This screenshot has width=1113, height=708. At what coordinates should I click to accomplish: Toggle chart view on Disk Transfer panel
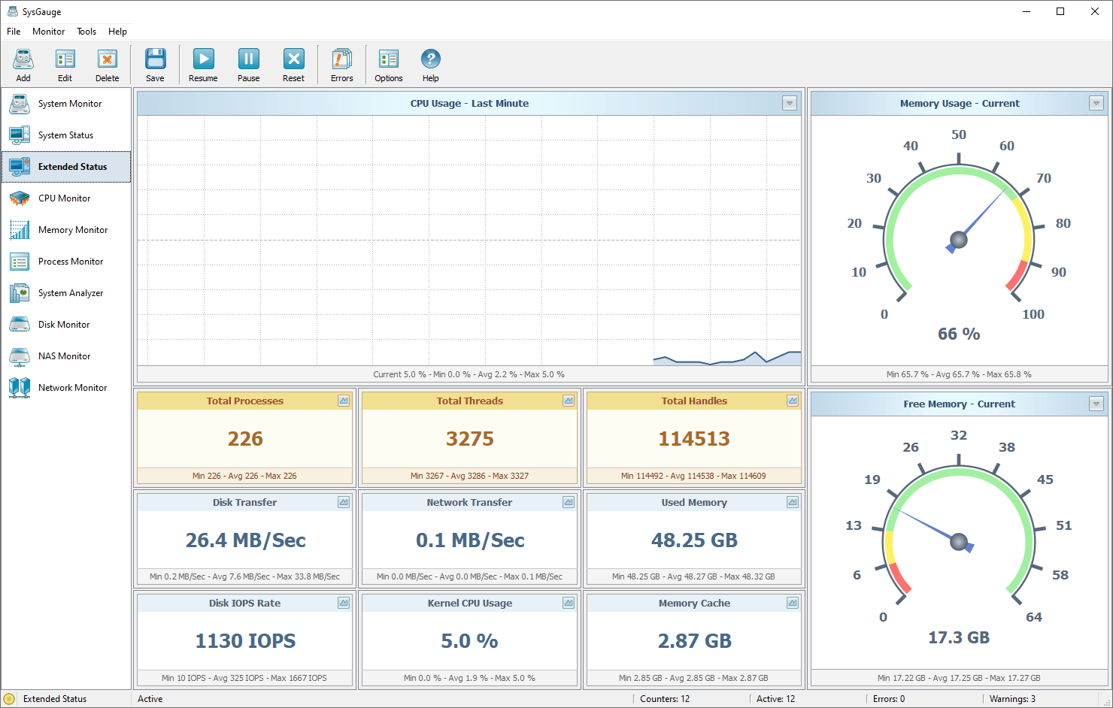pyautogui.click(x=344, y=502)
